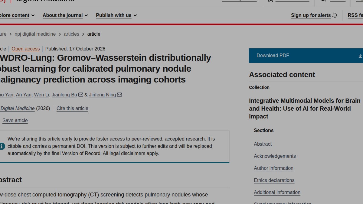
Task: Open the Integrative Multimodal Models collection link
Action: 305,108
